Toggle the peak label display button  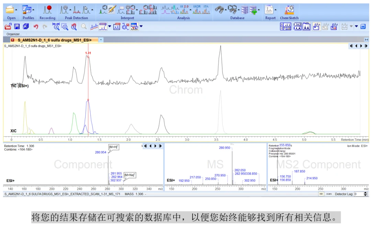coord(103,26)
